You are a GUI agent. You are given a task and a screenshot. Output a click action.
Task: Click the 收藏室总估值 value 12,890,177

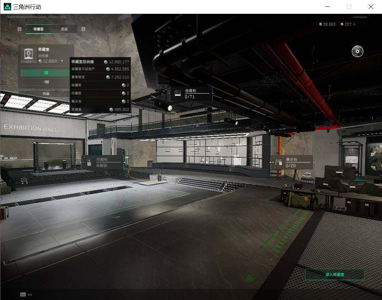(x=119, y=62)
